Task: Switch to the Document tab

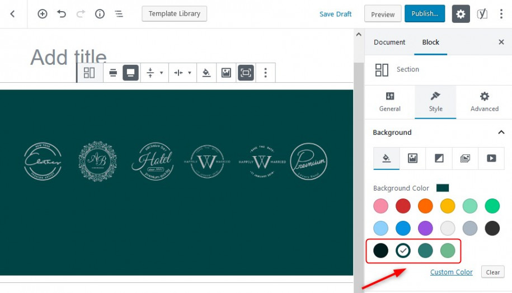Action: pos(389,42)
